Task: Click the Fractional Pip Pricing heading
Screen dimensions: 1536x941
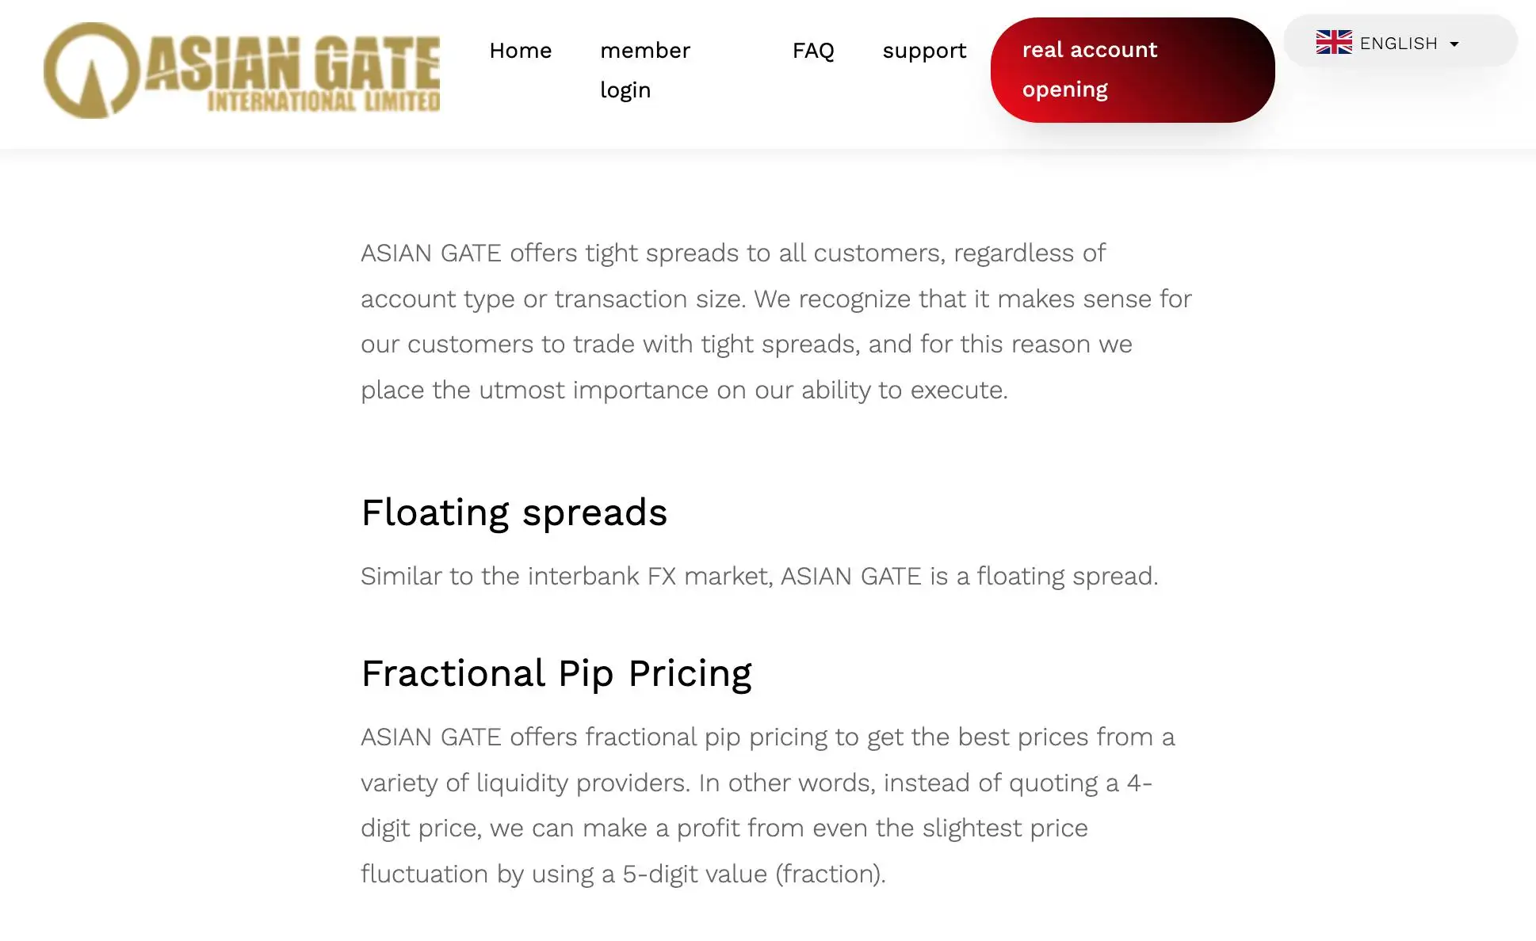Action: click(x=556, y=673)
